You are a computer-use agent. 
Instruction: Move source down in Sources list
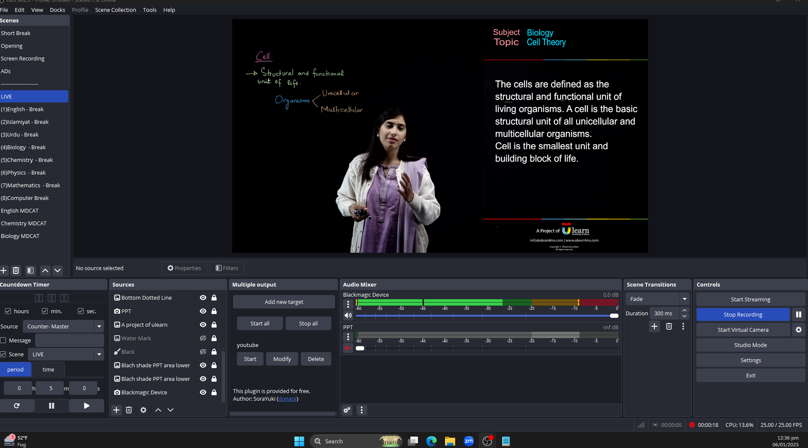click(x=170, y=410)
